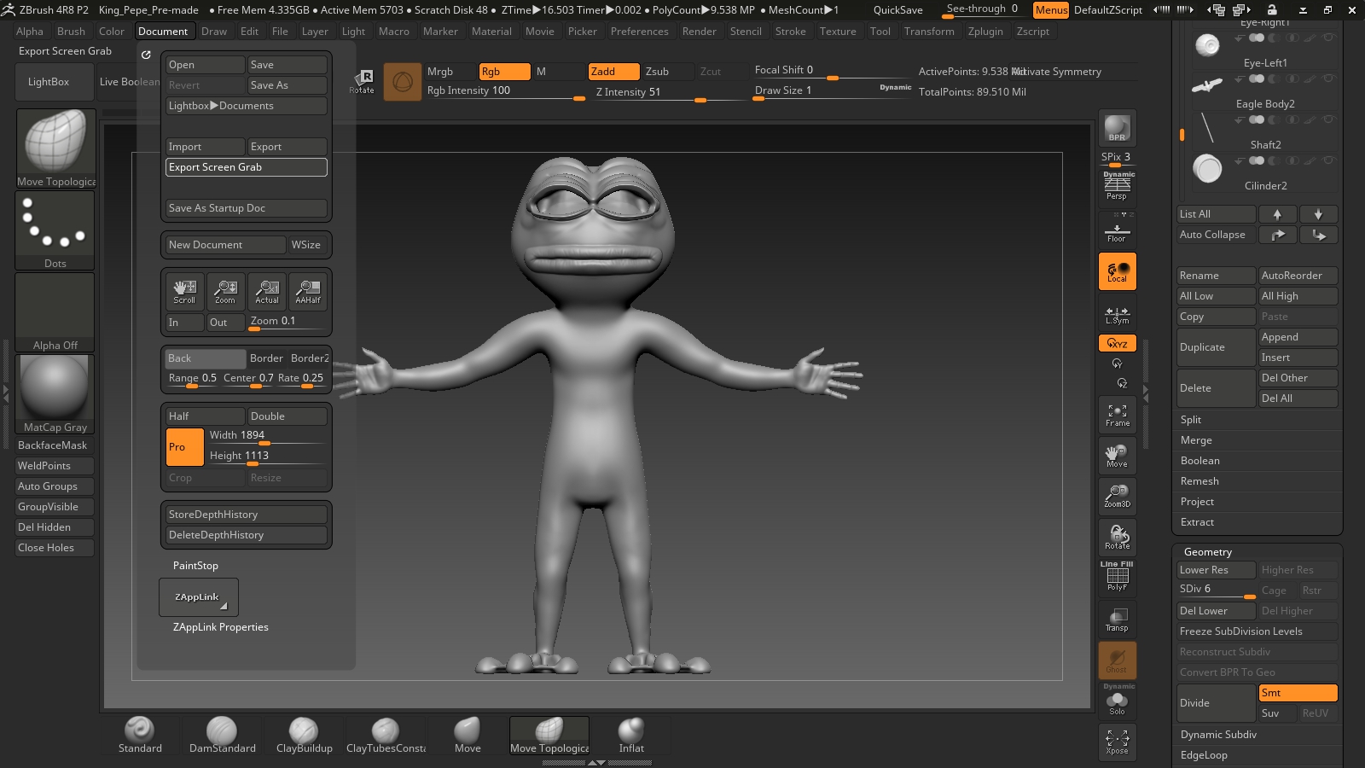Run a BPR render
Image resolution: width=1365 pixels, height=768 pixels.
1117,128
